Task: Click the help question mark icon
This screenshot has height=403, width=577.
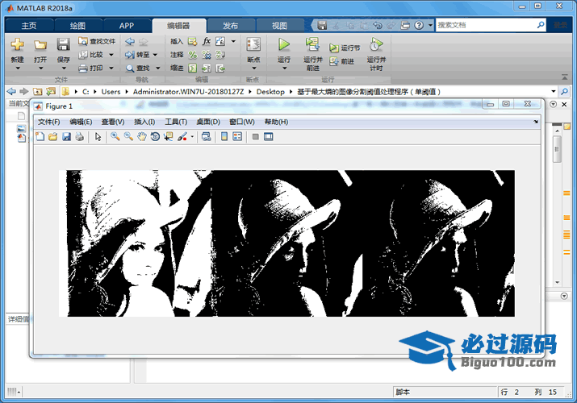Action: click(x=419, y=25)
